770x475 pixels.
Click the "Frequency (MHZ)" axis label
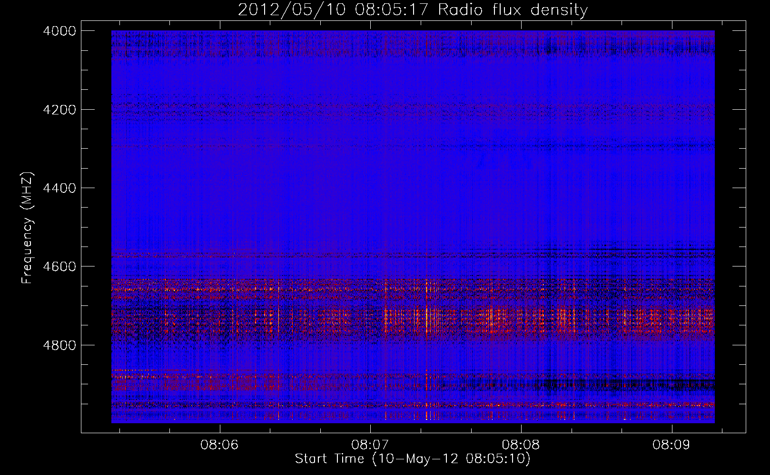click(x=27, y=228)
